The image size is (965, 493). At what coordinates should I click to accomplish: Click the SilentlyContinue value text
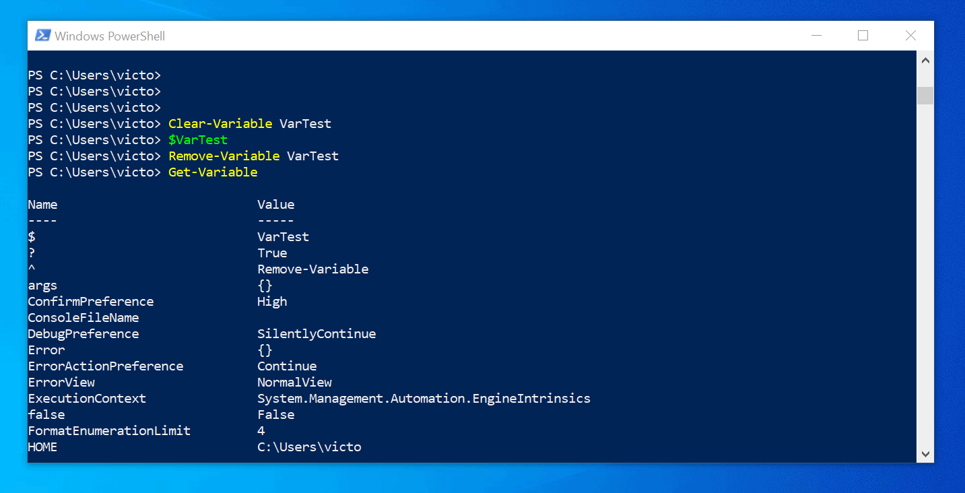[317, 334]
